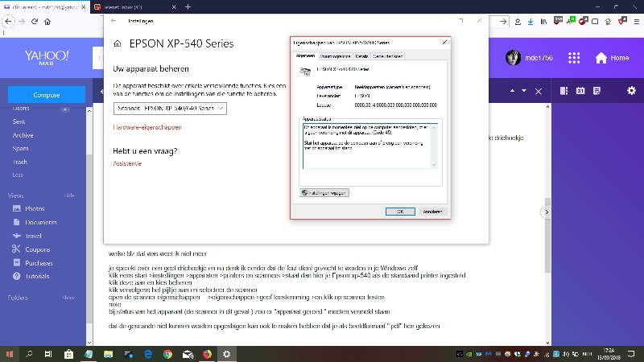Open Edge from the taskbar

click(148, 354)
